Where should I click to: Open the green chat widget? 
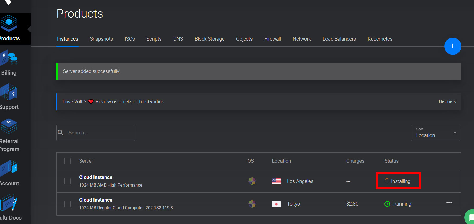pos(470,217)
